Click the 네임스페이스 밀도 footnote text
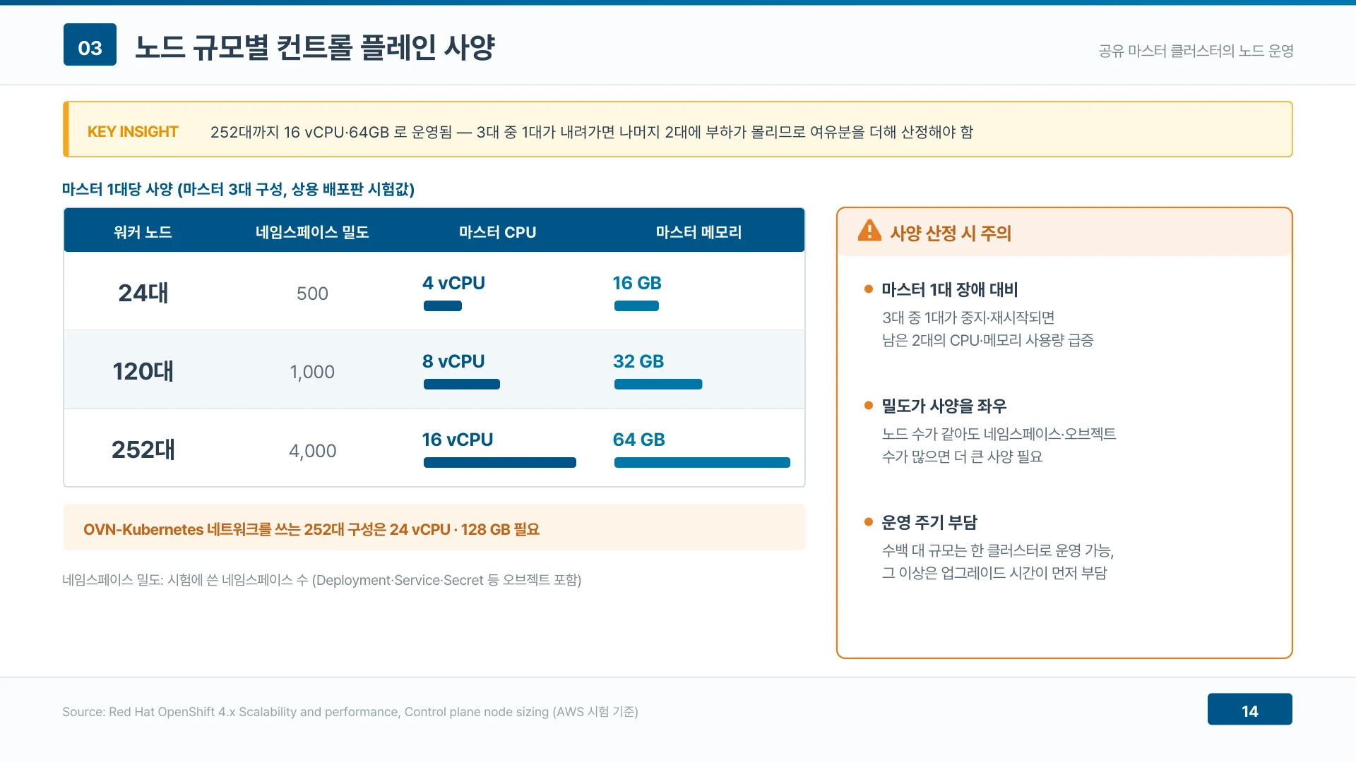The image size is (1356, 762). (322, 580)
